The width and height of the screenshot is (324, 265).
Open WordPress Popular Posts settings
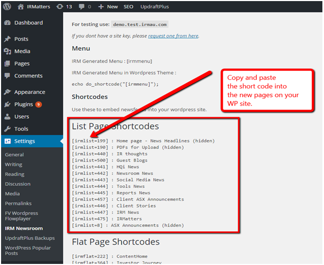(28, 251)
